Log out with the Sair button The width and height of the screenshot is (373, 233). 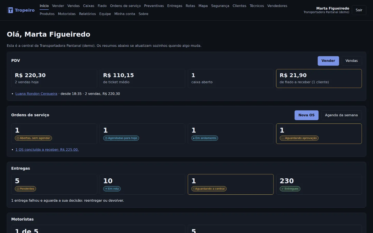(359, 10)
